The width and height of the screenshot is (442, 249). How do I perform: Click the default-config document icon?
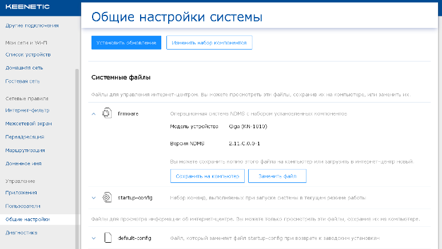pyautogui.click(x=107, y=238)
